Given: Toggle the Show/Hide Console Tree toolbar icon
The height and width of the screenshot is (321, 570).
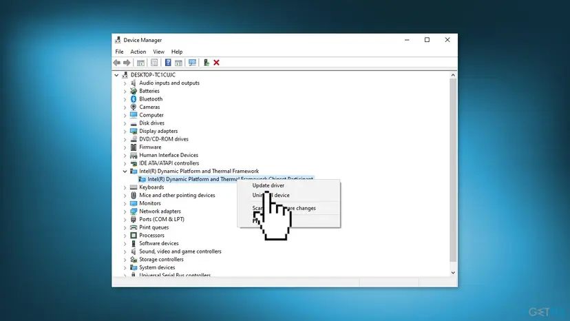Looking at the screenshot, I should pos(140,63).
